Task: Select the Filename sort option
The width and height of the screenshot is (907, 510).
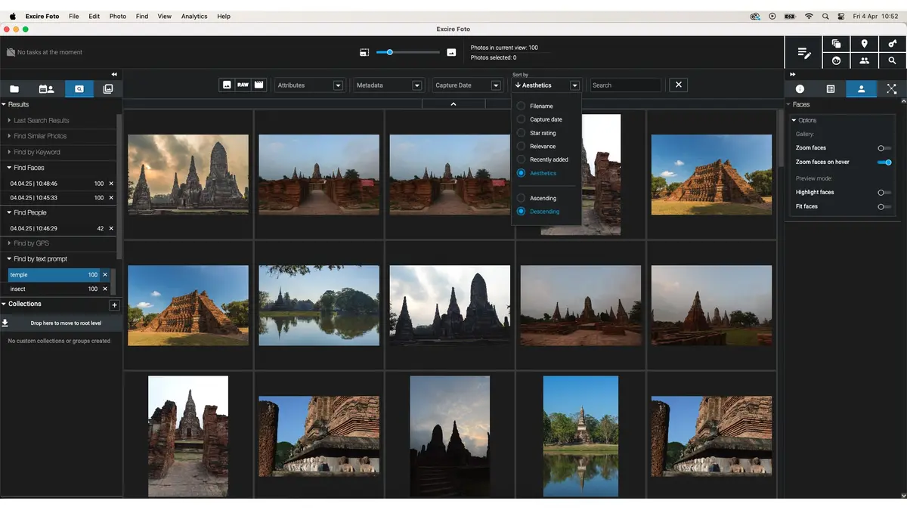Action: click(x=540, y=106)
